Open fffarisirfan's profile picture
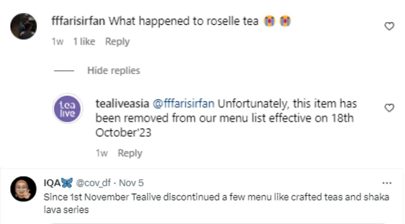 pyautogui.click(x=23, y=26)
